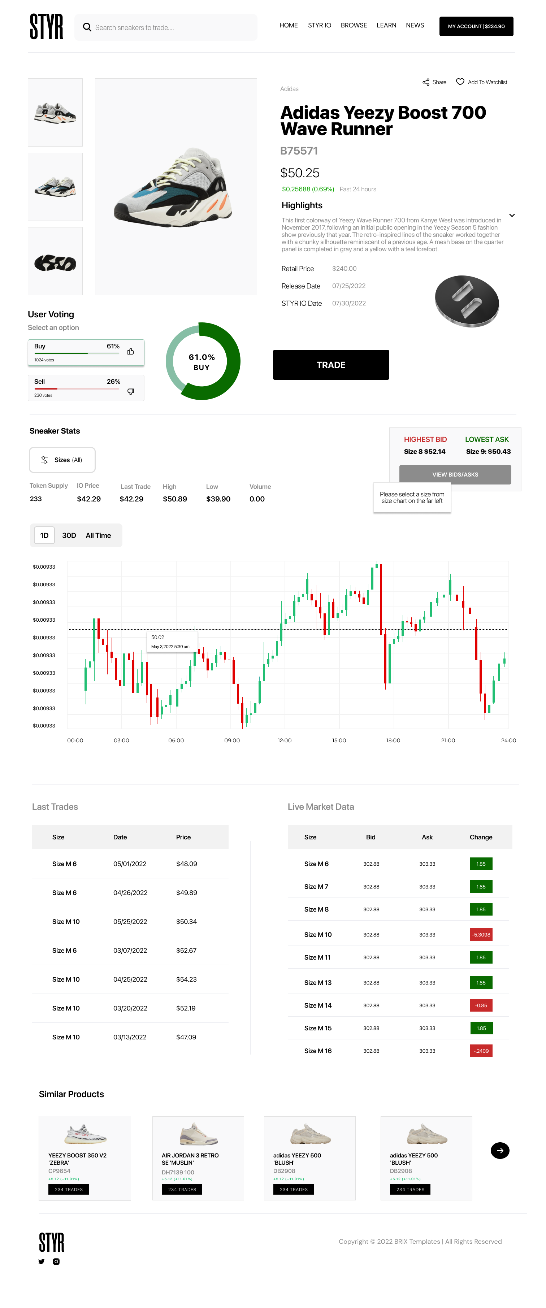The width and height of the screenshot is (546, 1308).
Task: Click the footer STYR logo
Action: [51, 1243]
